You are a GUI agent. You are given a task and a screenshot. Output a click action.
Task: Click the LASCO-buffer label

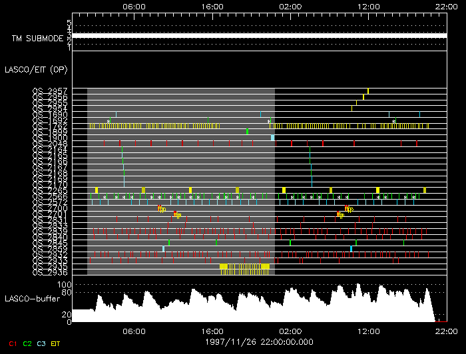click(33, 299)
